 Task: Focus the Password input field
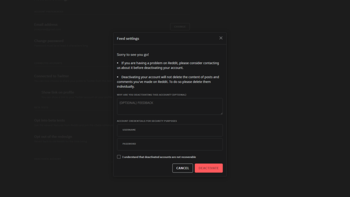point(170,144)
